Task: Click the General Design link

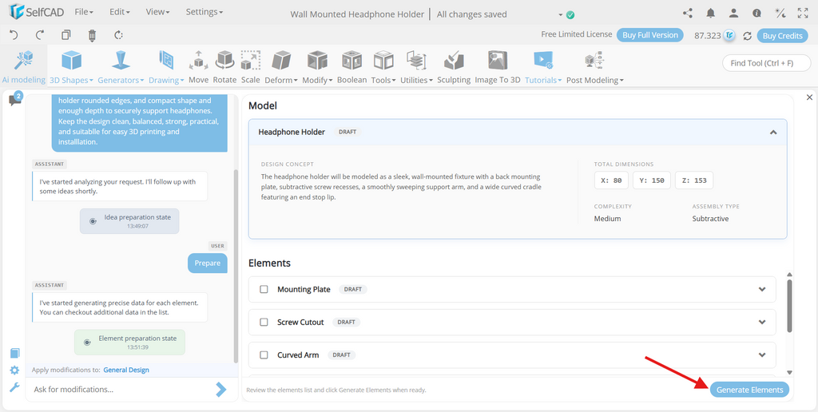Action: coord(126,370)
